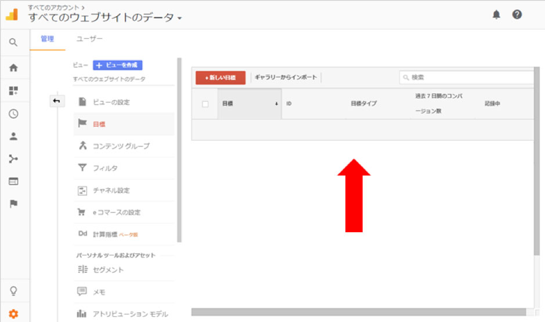Screen dimensions: 545x322
Task: Click the horizontal scrollbar at the bottom
Action: [360, 312]
